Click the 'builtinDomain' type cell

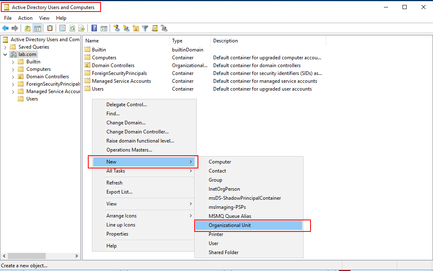[x=188, y=49]
